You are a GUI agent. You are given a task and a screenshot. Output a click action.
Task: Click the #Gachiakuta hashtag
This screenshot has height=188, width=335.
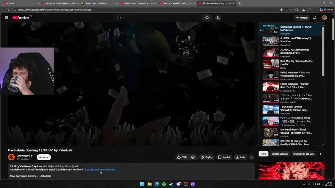pyautogui.click(x=49, y=166)
